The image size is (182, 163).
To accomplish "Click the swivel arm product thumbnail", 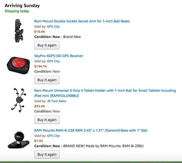I will (19, 31).
